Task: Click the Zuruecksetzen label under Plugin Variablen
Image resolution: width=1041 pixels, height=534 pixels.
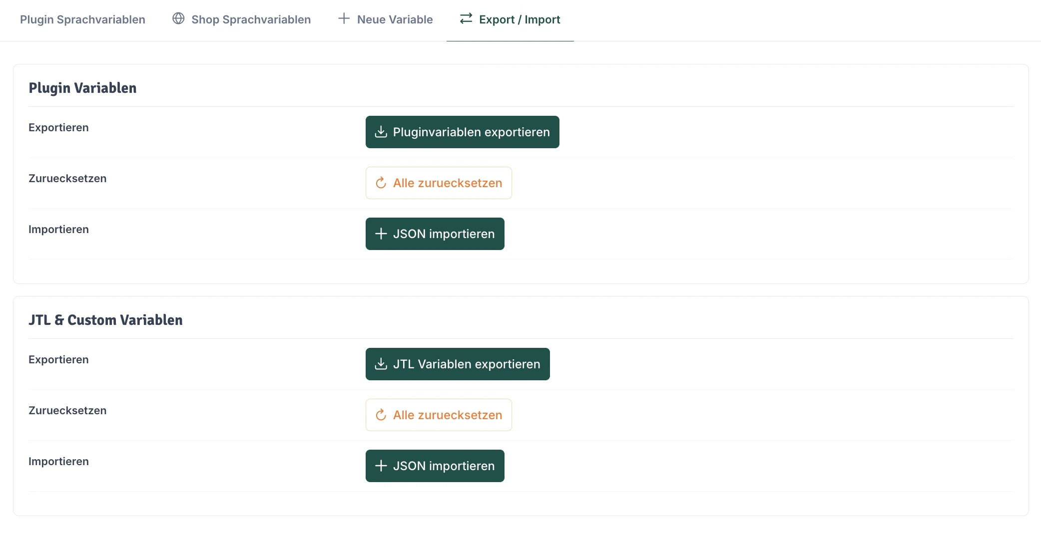Action: point(67,178)
